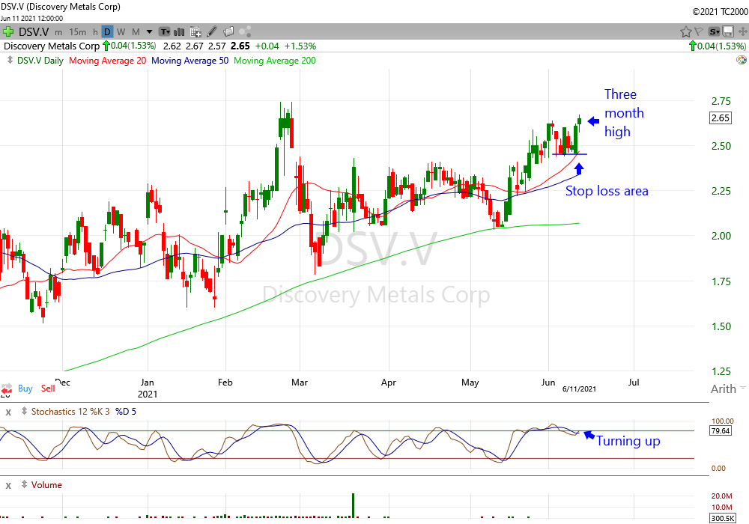Switch to the hourly 'h' time frame

[96, 32]
